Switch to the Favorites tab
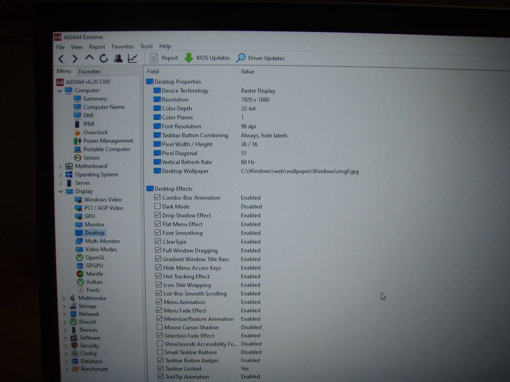The height and width of the screenshot is (382, 510). pyautogui.click(x=90, y=71)
